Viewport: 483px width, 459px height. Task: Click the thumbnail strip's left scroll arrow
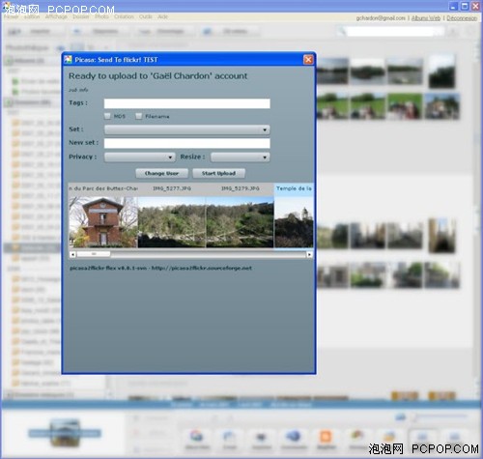tap(72, 254)
